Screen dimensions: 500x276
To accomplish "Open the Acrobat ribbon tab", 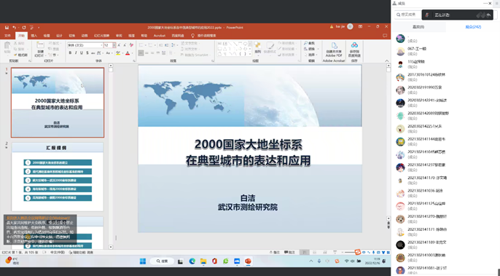I will click(159, 36).
